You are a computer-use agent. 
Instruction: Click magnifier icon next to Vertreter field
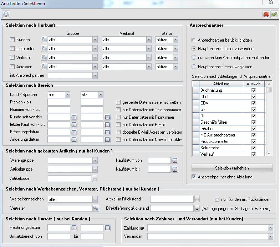tap(96, 208)
